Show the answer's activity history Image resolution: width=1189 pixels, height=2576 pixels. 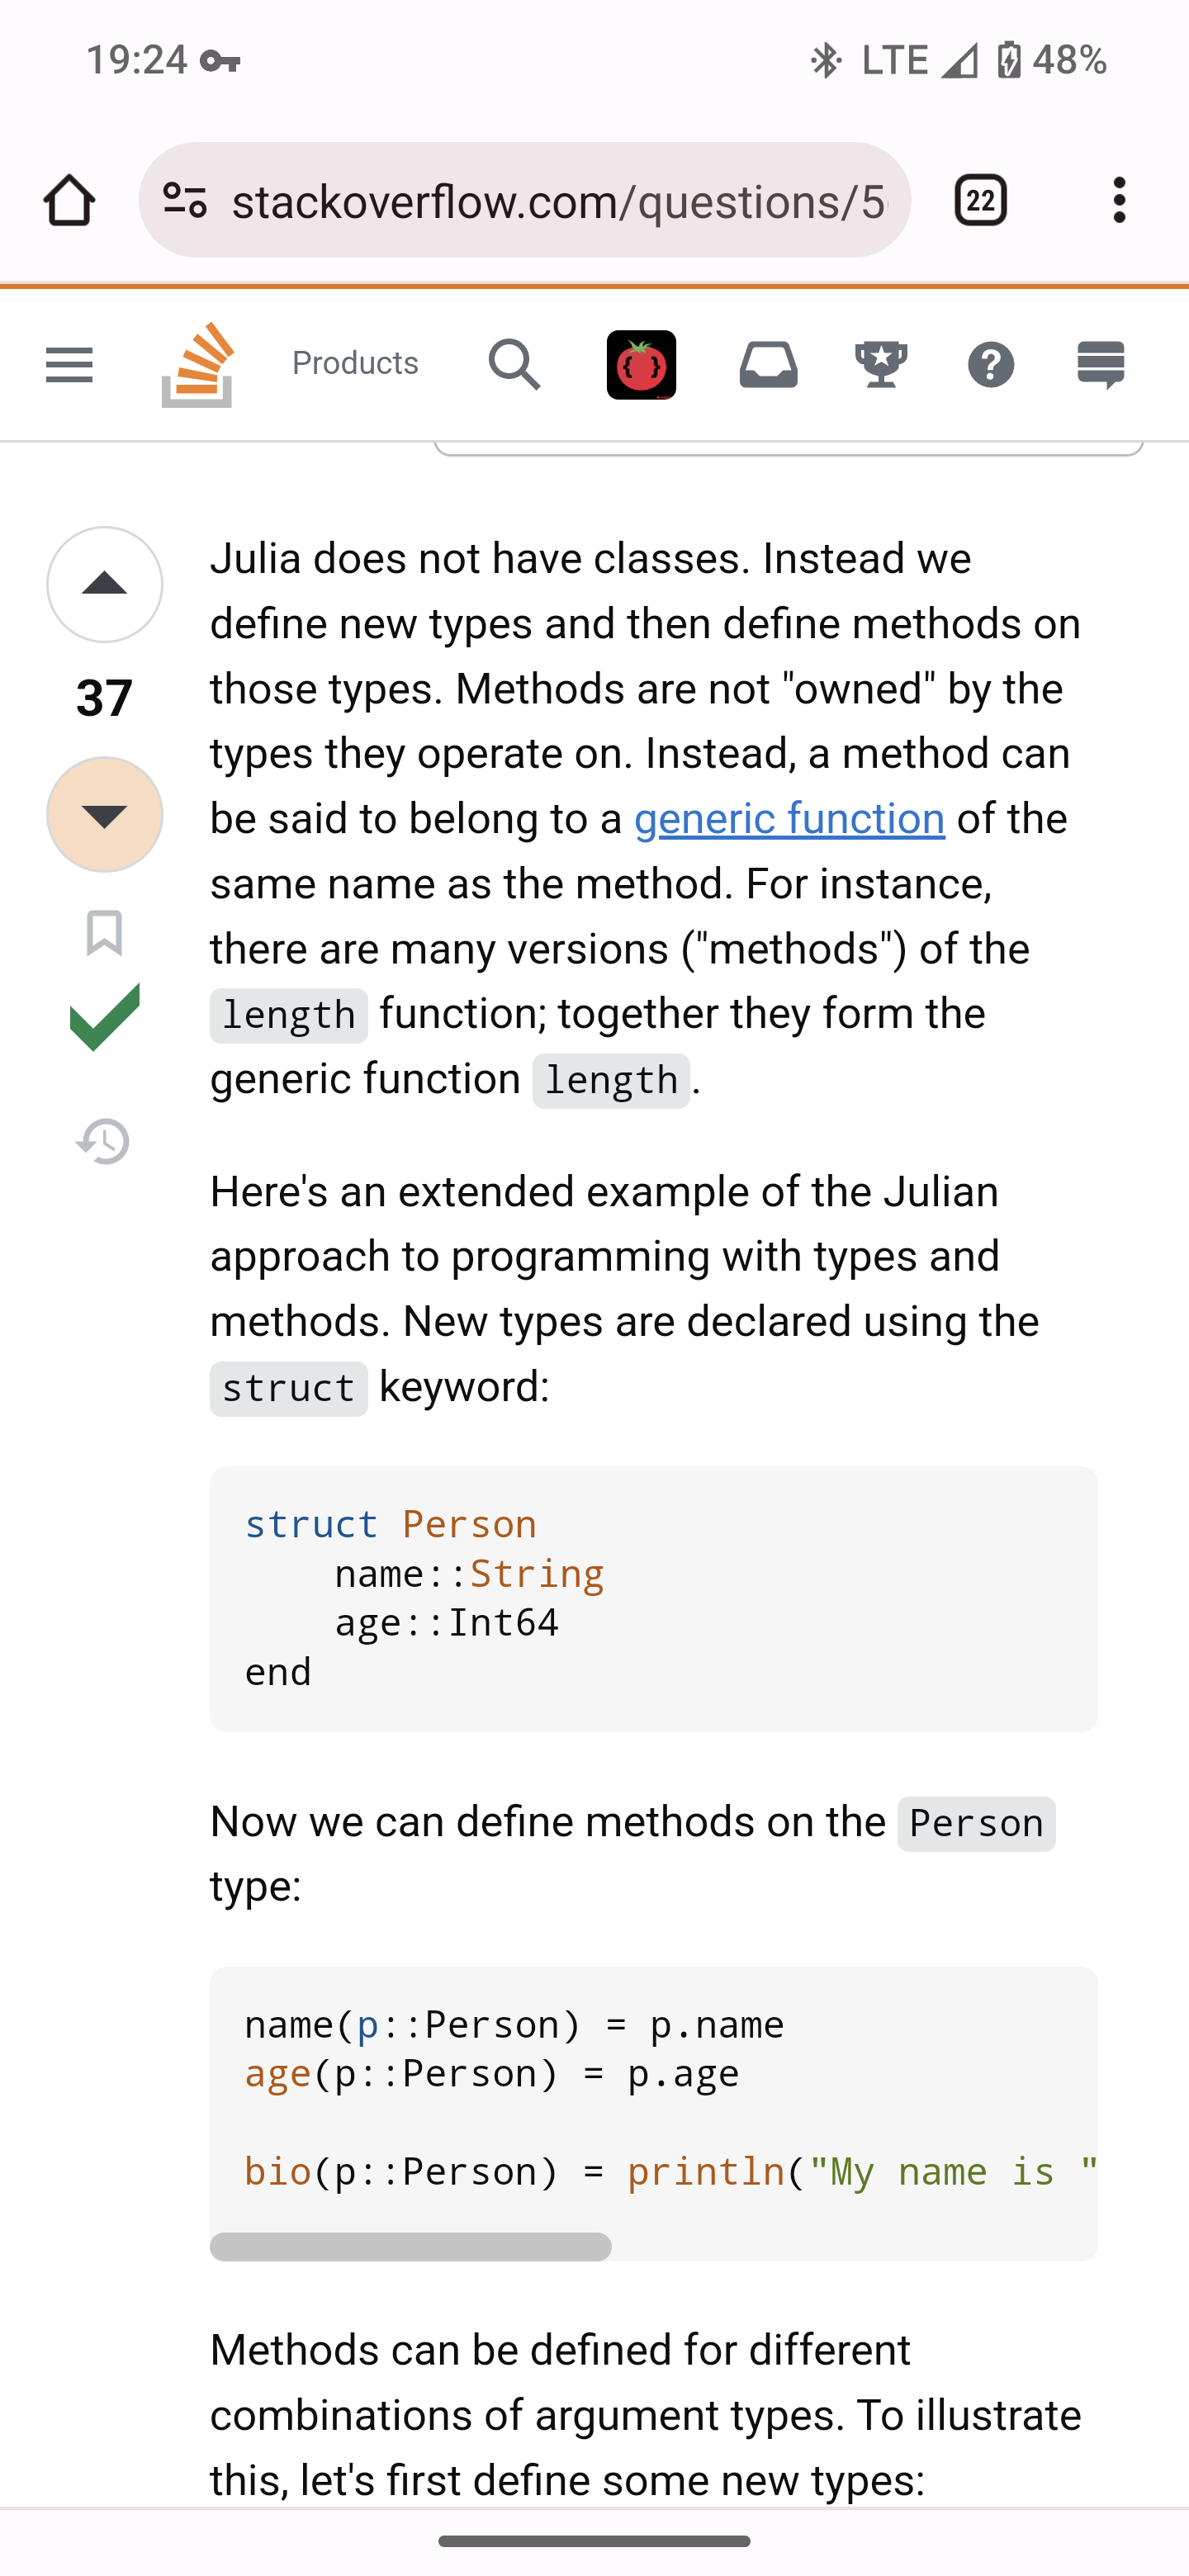coord(104,1141)
